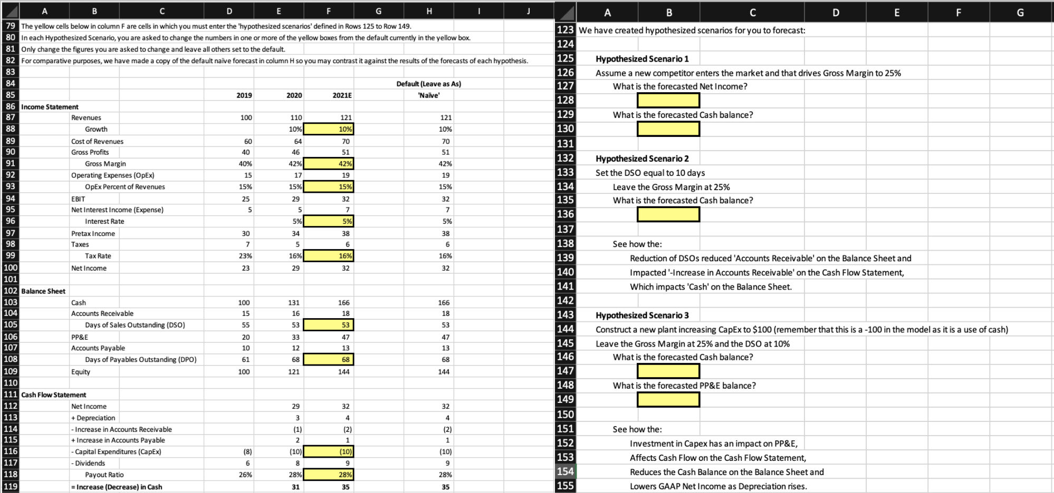Select column B header in the right sheet
Screen dimensions: 1054x493
tap(669, 13)
